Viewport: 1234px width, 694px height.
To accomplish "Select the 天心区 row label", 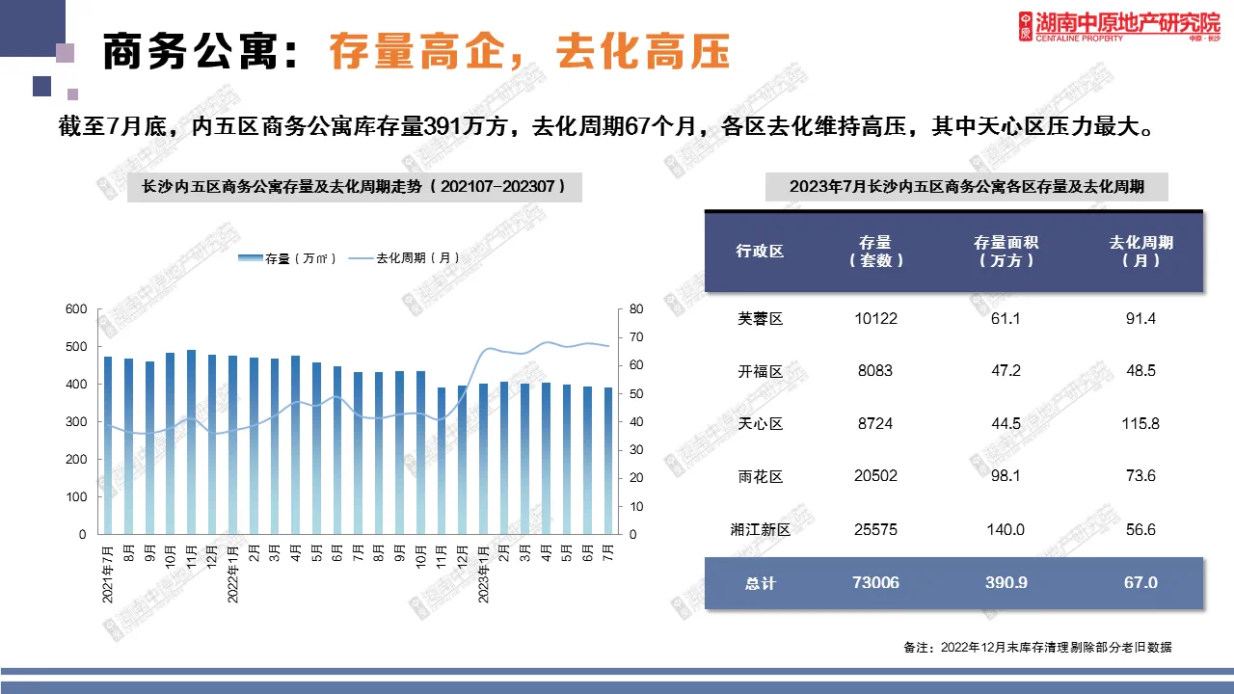I will point(760,424).
